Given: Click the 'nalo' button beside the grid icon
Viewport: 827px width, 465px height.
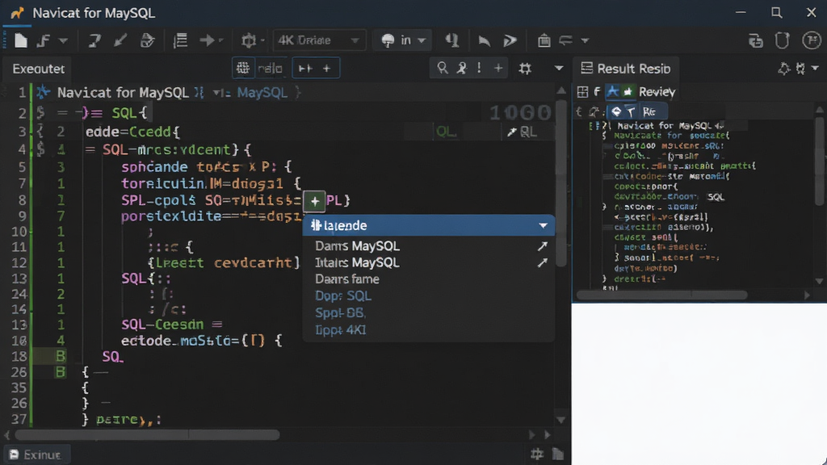Looking at the screenshot, I should point(271,68).
